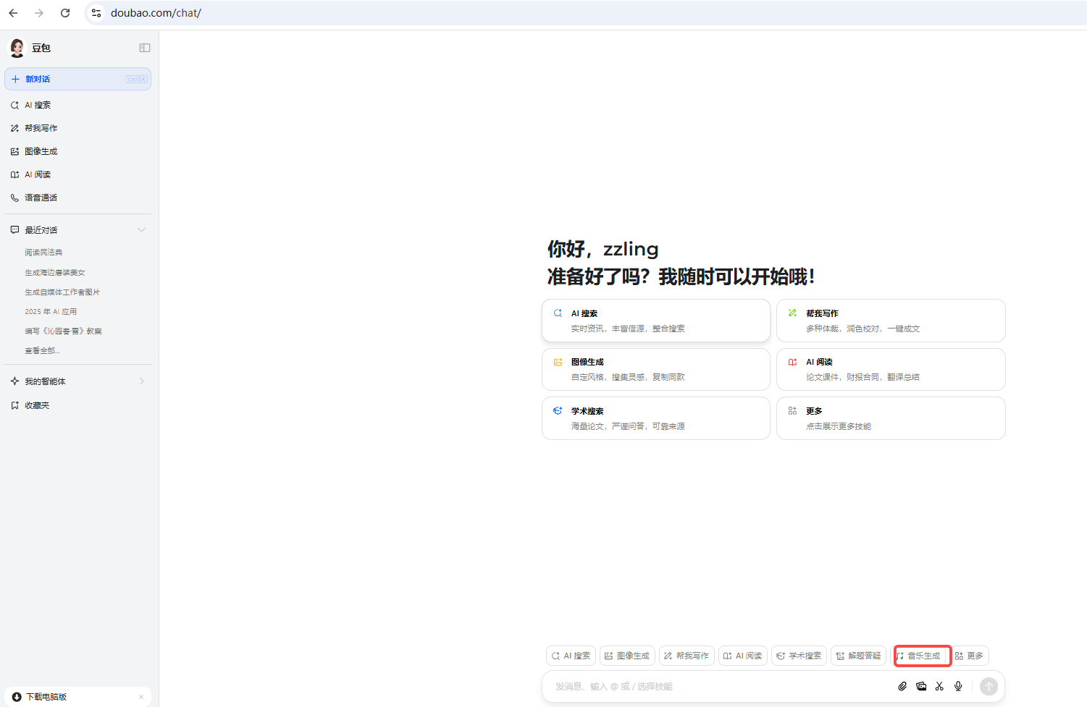Click the browser forward arrow
Viewport: 1087px width, 707px height.
39,13
